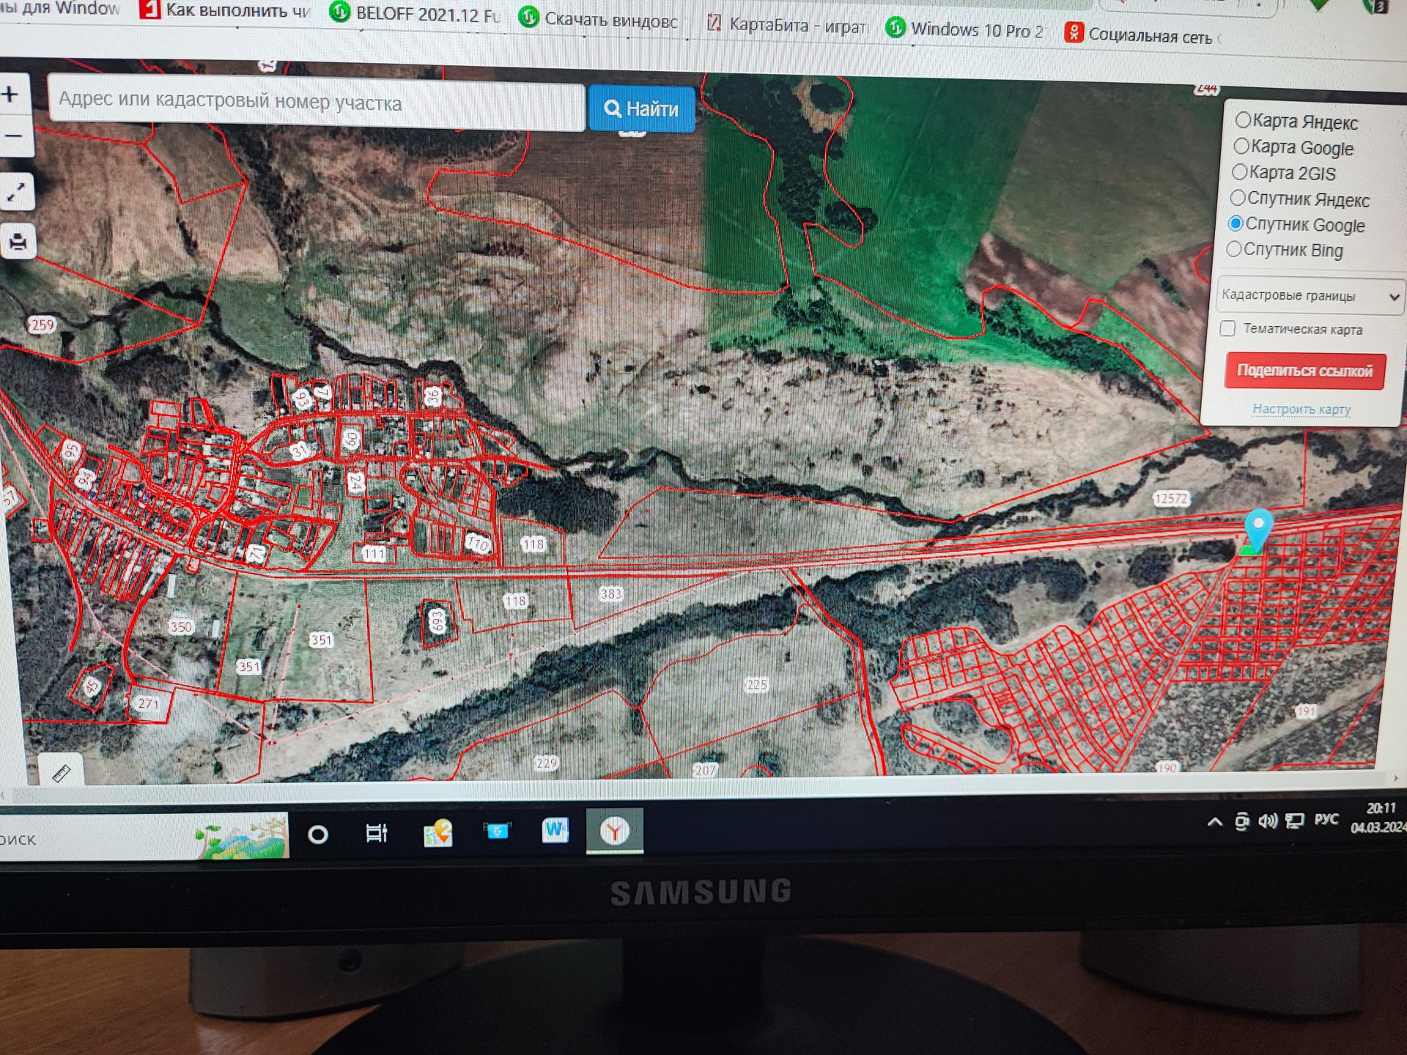Open the РУС language switcher
The height and width of the screenshot is (1055, 1407).
coord(1326,820)
